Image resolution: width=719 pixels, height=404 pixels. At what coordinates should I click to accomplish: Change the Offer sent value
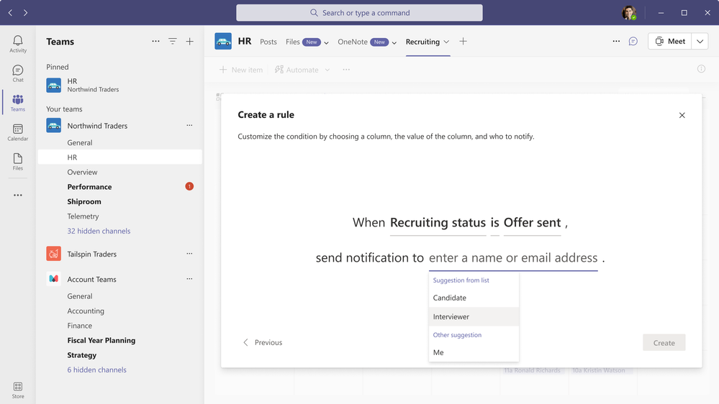pos(532,223)
